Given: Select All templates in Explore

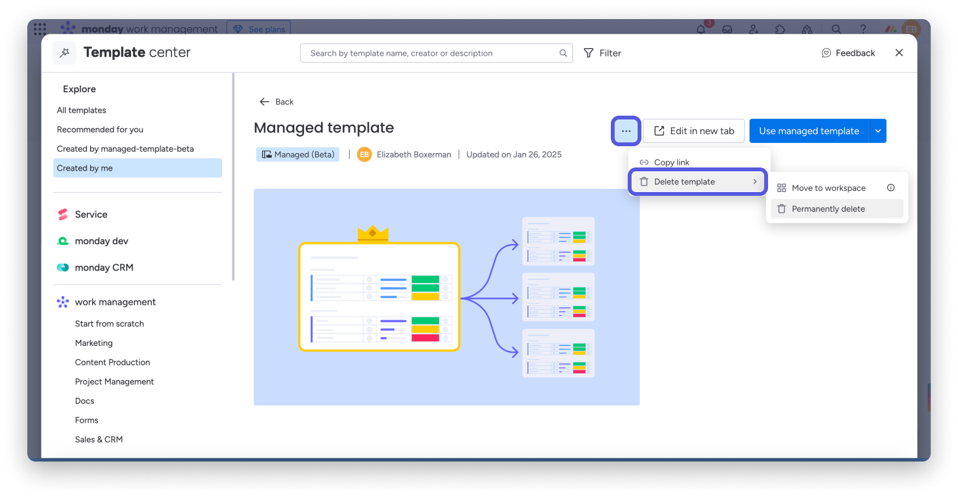Looking at the screenshot, I should 81,110.
